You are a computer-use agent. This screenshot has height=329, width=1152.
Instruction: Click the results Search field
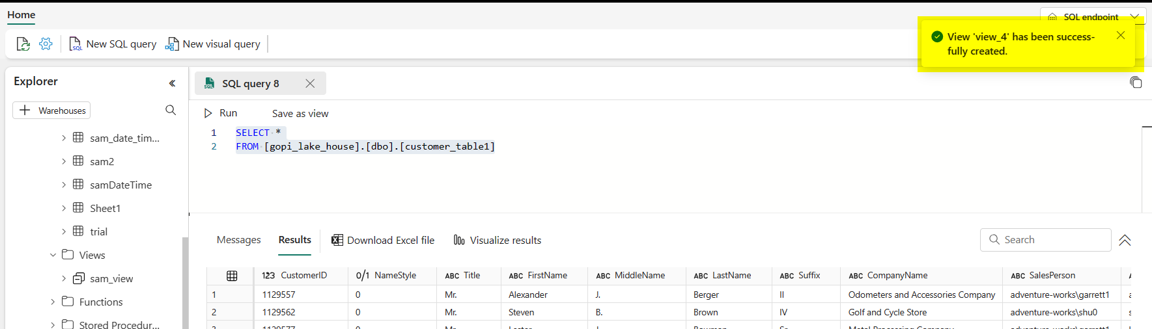tap(1045, 240)
